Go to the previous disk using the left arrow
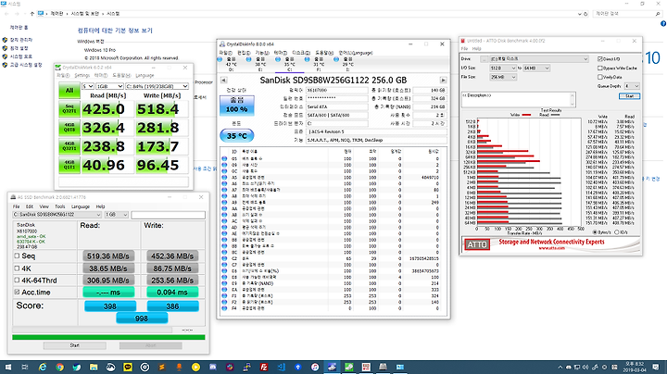The width and height of the screenshot is (667, 374). [x=224, y=80]
